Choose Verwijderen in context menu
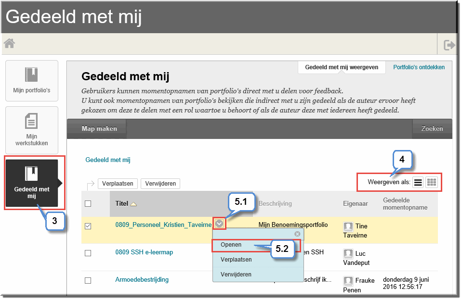This screenshot has width=462, height=300. click(236, 275)
